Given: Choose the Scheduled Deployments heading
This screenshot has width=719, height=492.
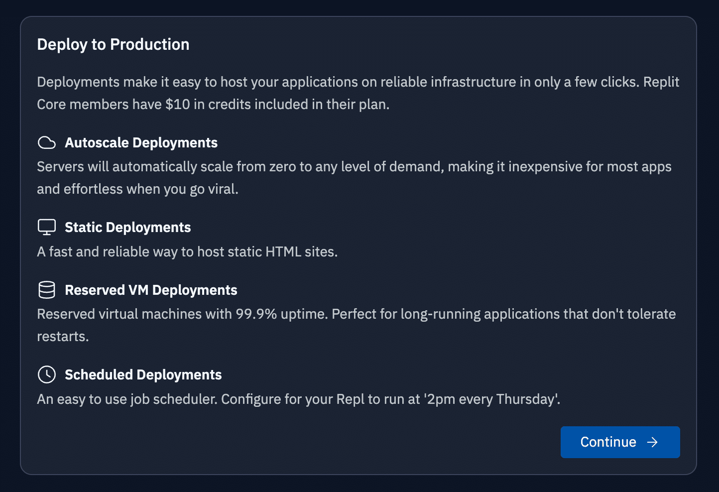Looking at the screenshot, I should [x=143, y=375].
